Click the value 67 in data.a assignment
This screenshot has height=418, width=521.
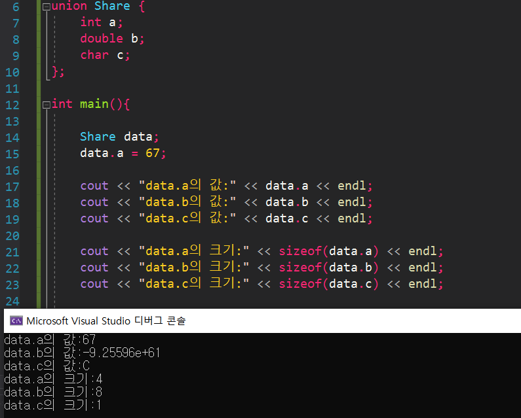click(153, 153)
